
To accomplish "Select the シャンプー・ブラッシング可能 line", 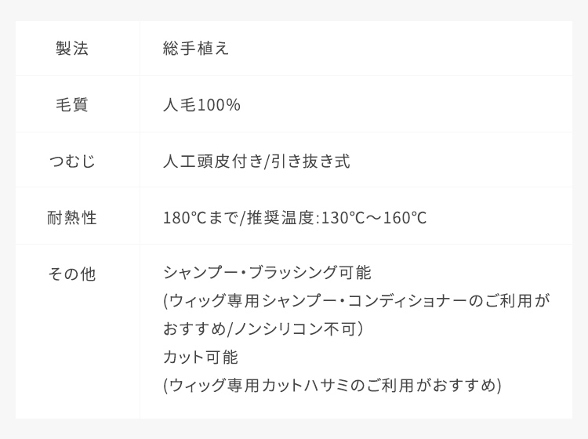I will pyautogui.click(x=267, y=273).
